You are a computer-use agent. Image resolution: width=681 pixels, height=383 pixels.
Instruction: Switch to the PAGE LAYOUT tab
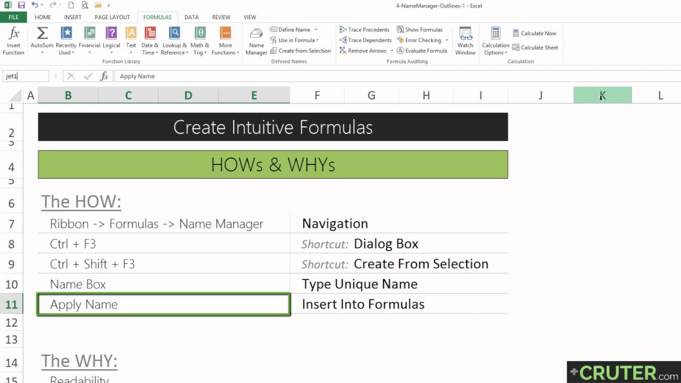click(112, 17)
